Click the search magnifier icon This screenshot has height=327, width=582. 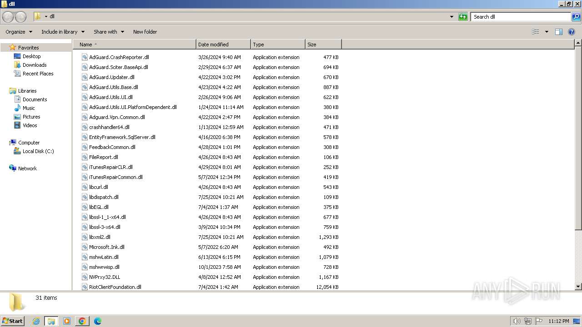coord(576,17)
